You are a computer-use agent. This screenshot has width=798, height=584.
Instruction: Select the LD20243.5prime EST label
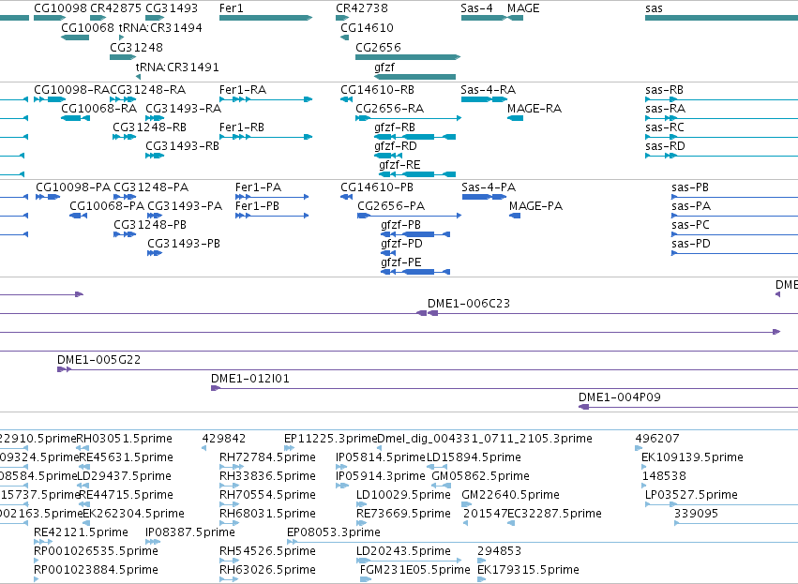pyautogui.click(x=403, y=551)
